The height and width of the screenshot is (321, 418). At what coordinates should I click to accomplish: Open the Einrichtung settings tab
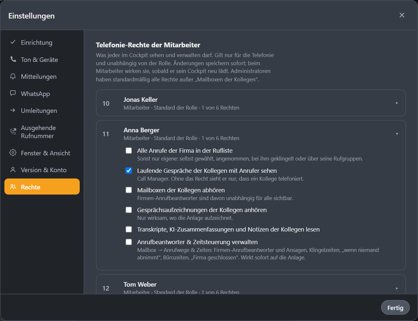click(x=42, y=42)
